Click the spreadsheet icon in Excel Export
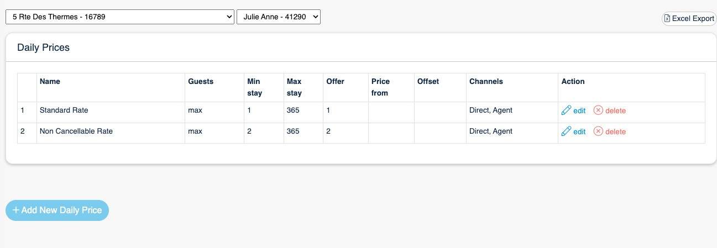 pyautogui.click(x=667, y=18)
